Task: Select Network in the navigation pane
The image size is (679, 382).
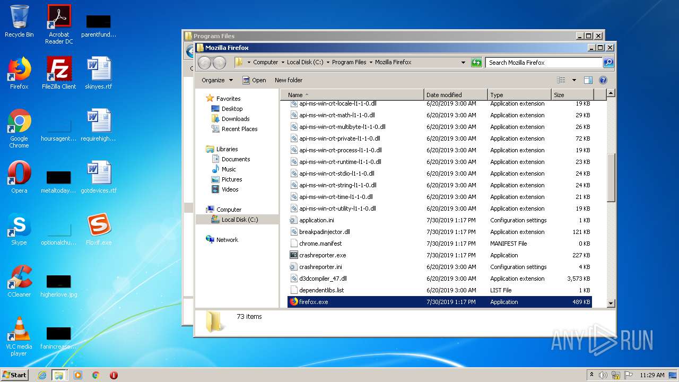Action: [227, 240]
